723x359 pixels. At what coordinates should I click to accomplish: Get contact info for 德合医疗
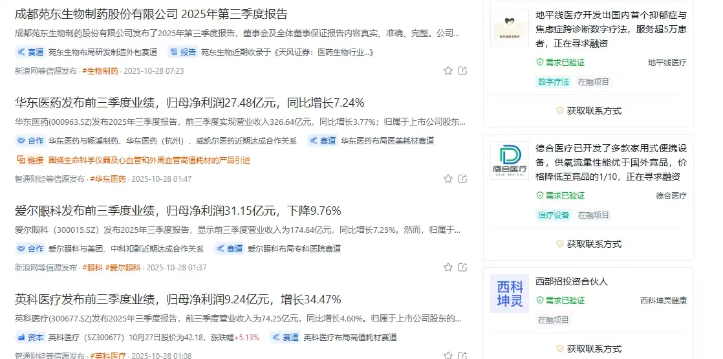pyautogui.click(x=588, y=244)
